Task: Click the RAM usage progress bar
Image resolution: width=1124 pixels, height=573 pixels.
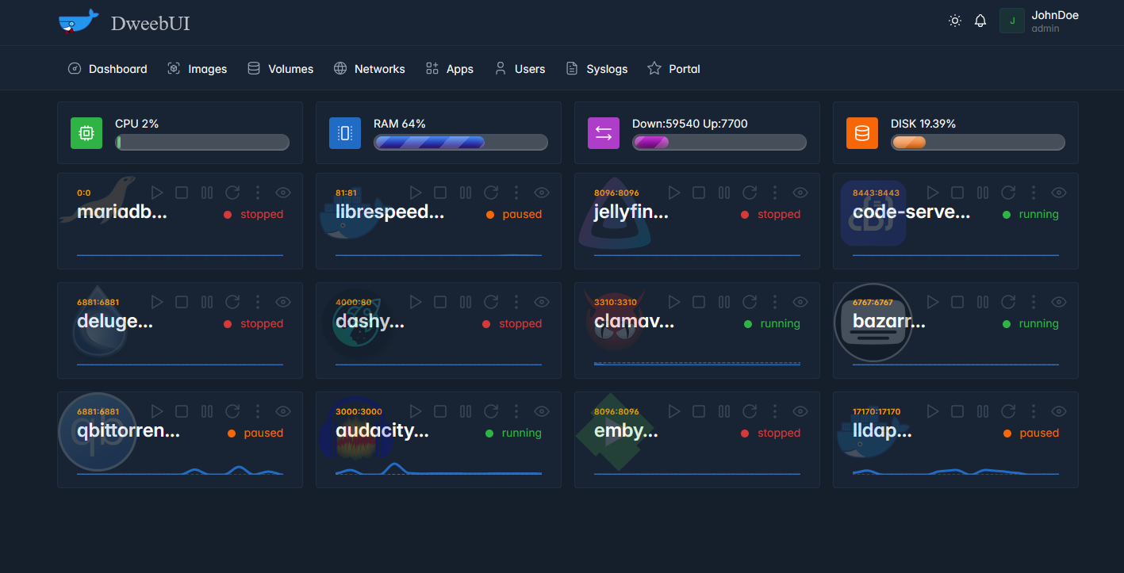Action: (x=461, y=142)
